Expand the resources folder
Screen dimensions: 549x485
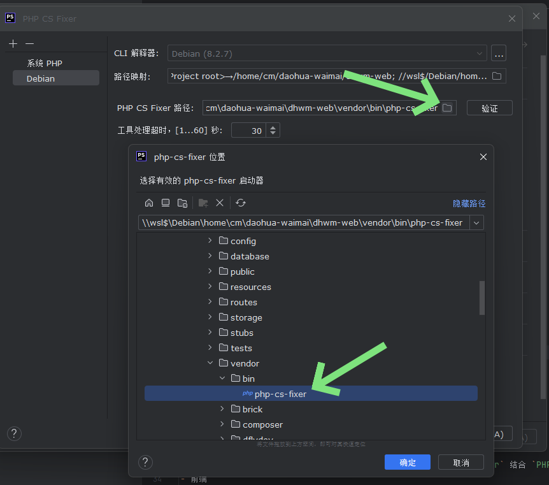pos(210,286)
